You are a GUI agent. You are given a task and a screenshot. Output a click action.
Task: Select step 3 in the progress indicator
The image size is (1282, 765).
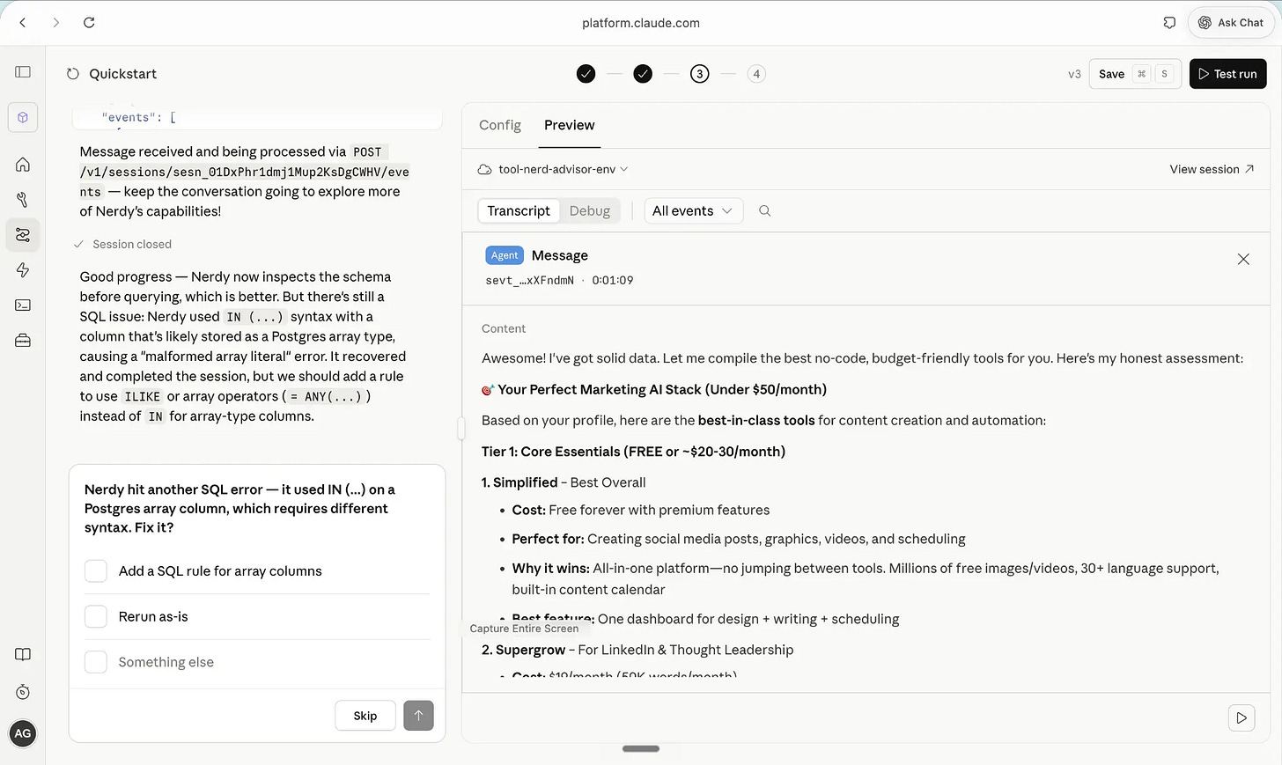[x=700, y=74]
